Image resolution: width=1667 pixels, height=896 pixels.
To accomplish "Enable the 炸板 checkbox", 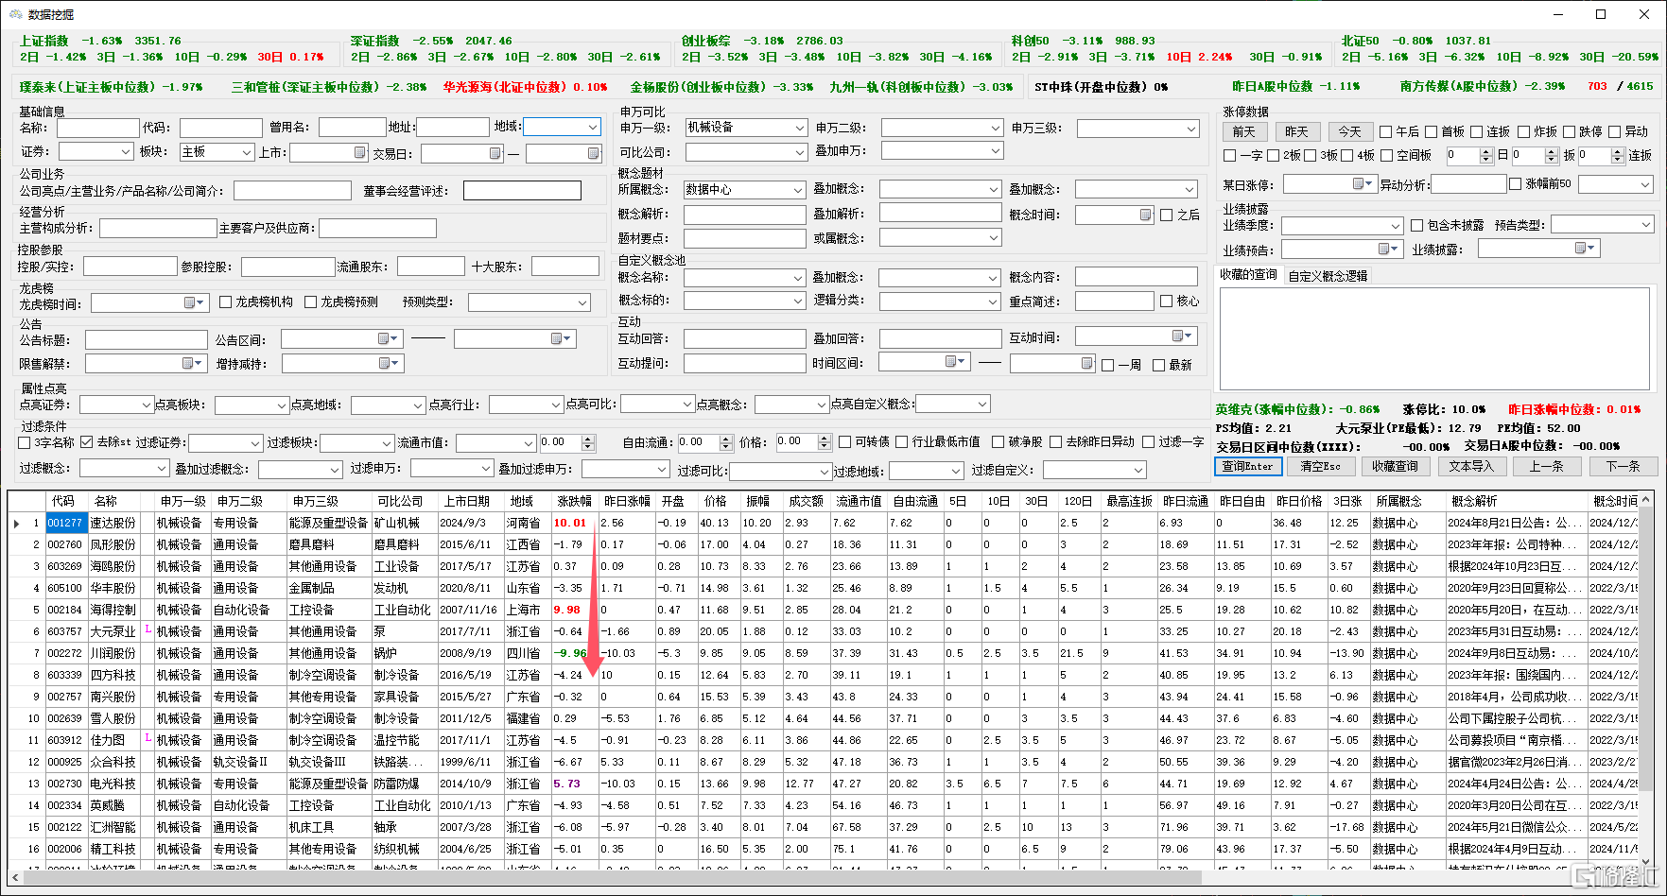I will [1523, 132].
